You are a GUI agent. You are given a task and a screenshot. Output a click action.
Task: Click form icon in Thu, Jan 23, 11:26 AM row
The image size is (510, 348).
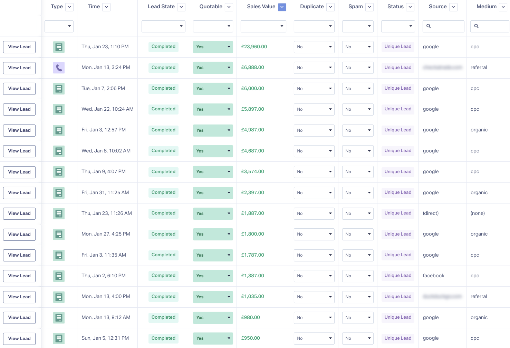(59, 213)
